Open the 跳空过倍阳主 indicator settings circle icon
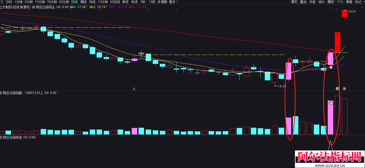Image resolution: width=365 pixels, height=168 pixels. point(34,7)
